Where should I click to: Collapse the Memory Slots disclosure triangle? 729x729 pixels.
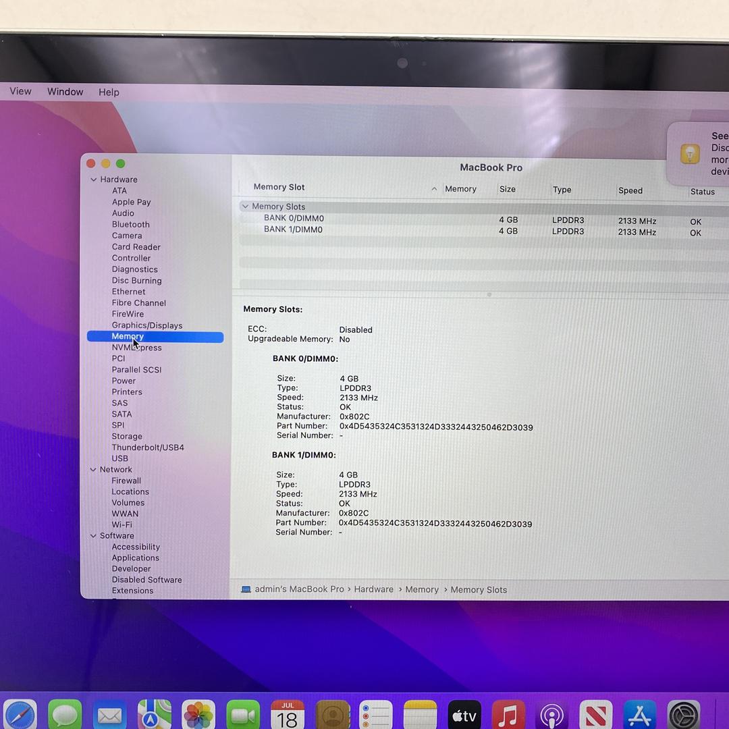[x=245, y=206]
